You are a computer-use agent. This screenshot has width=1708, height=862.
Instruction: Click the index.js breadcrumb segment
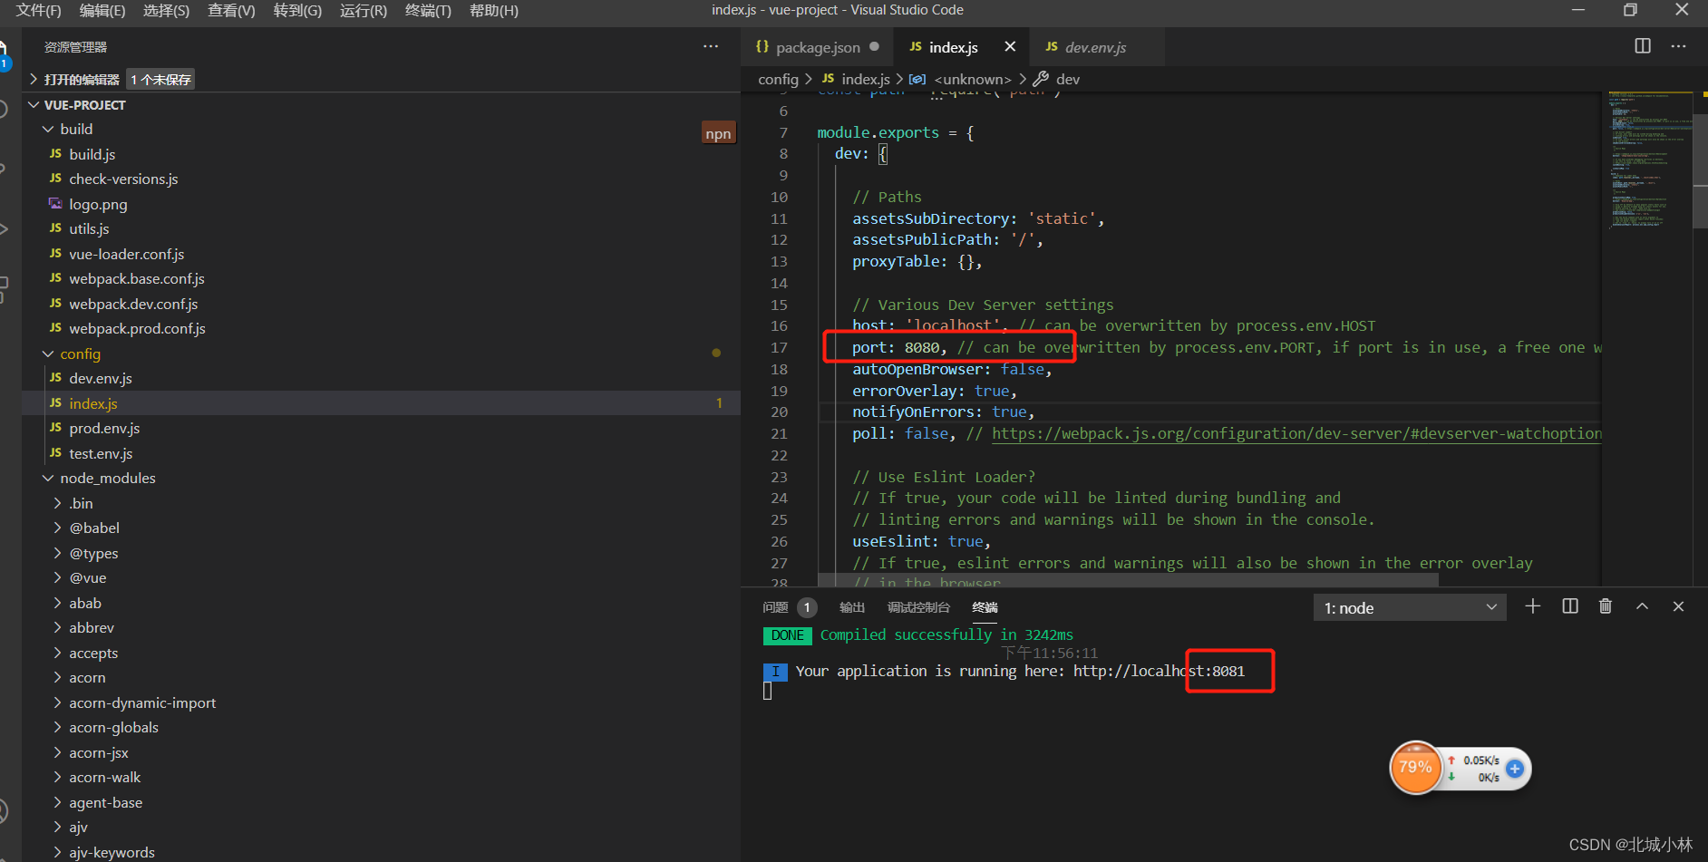click(x=856, y=80)
